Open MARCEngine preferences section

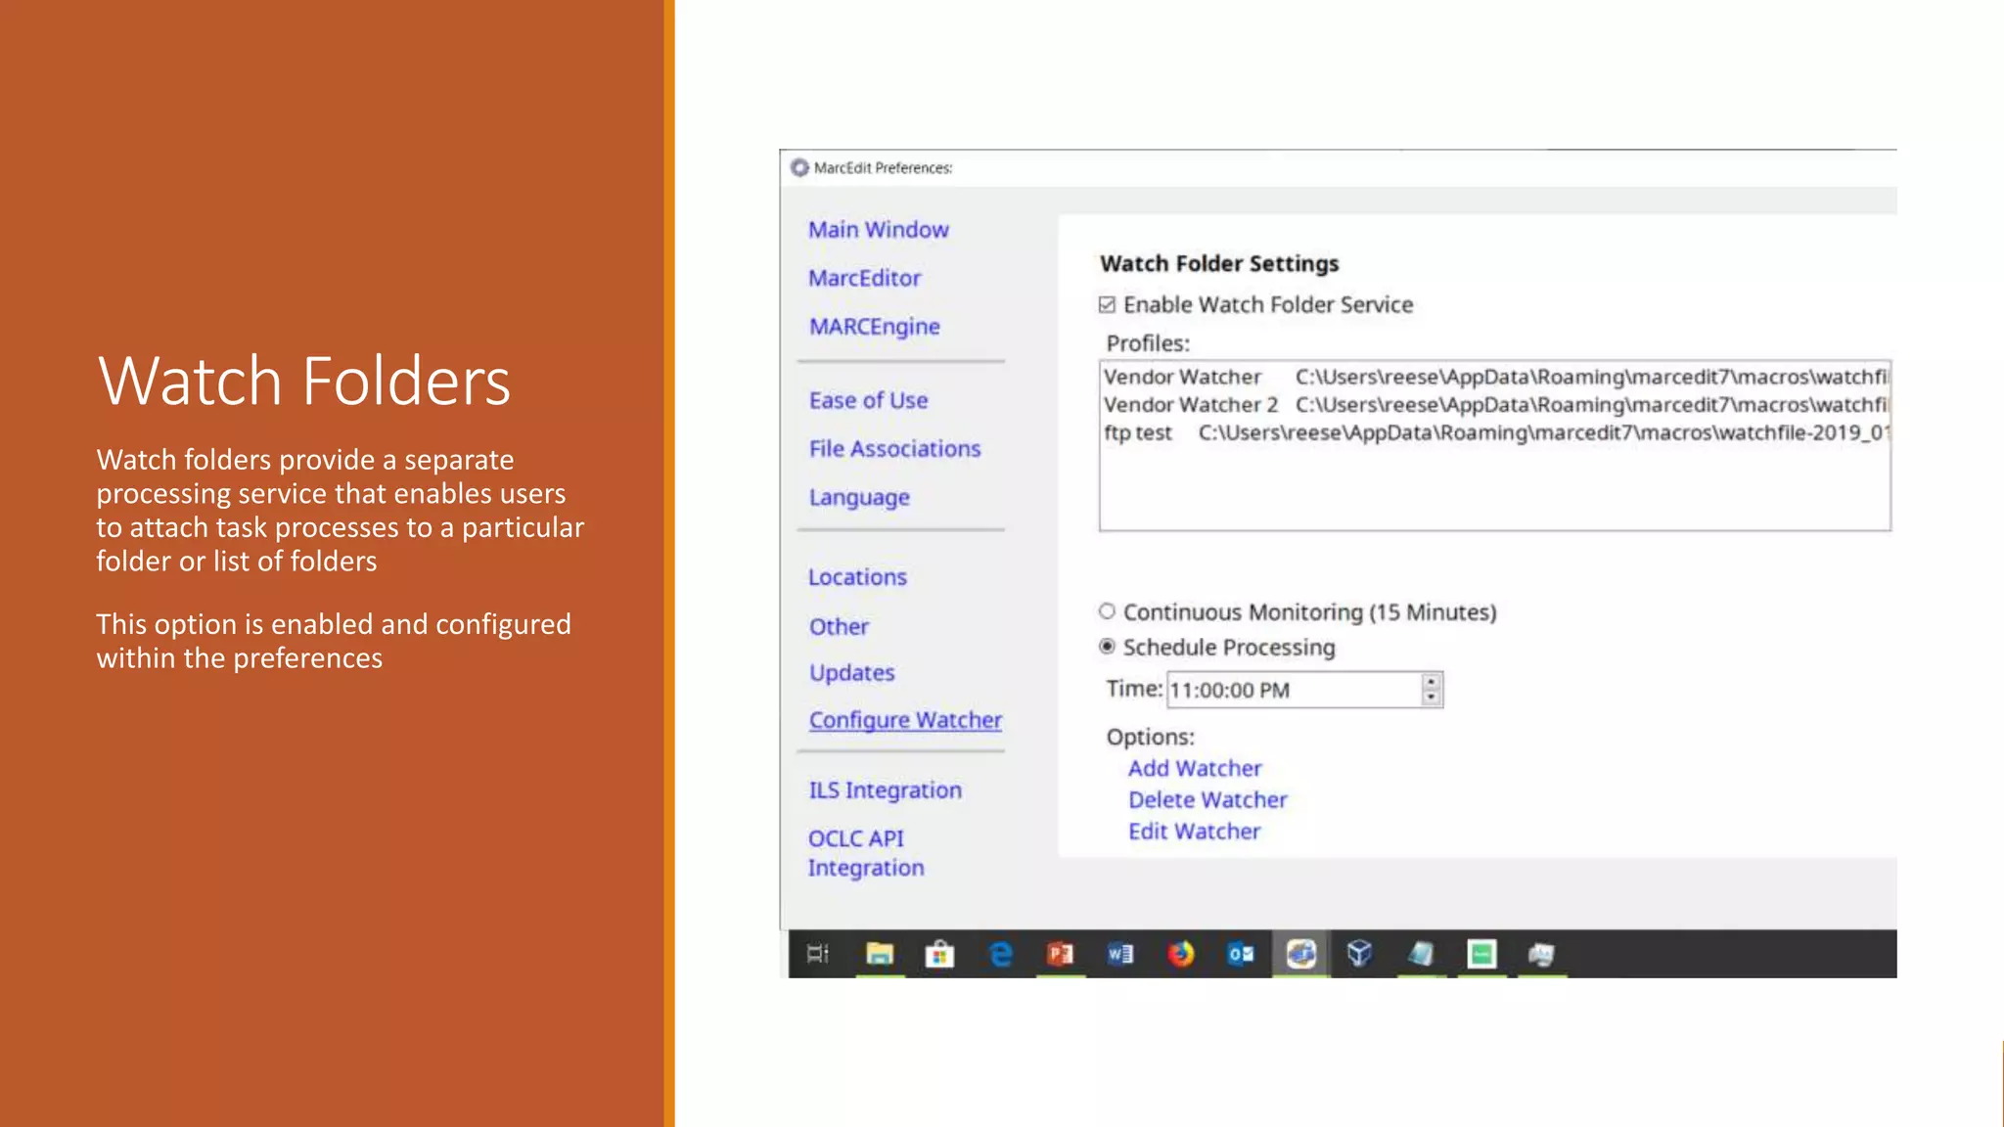click(874, 327)
